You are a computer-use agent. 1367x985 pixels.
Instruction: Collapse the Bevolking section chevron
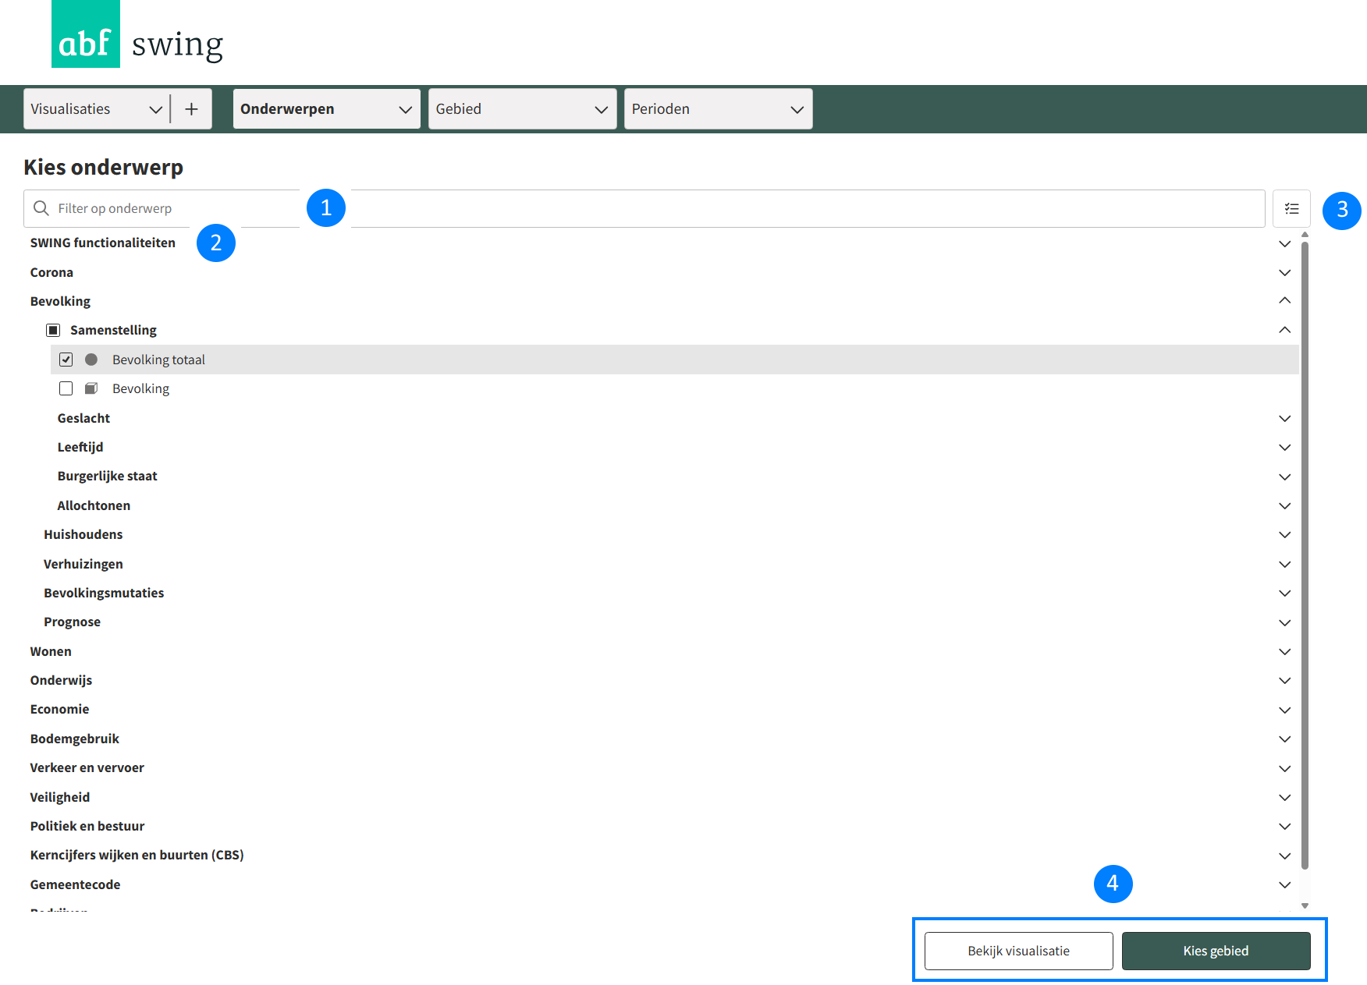[1284, 301]
